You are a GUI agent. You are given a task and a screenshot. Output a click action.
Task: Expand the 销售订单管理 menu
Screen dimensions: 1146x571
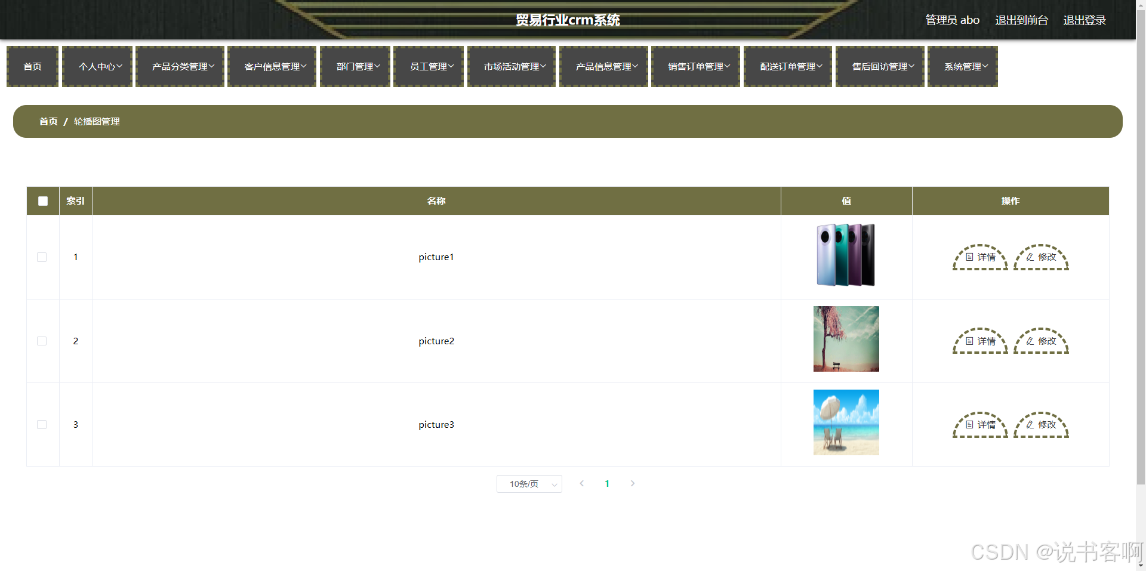click(x=695, y=67)
